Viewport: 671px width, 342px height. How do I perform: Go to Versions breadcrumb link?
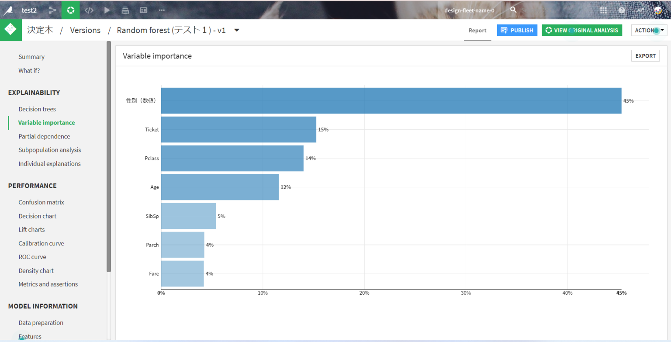[x=85, y=30]
